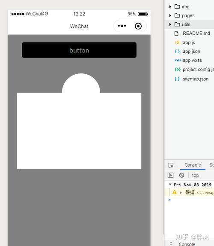
Task: Collapse the Fri Nov 08 2019 log group
Action: tap(170, 185)
